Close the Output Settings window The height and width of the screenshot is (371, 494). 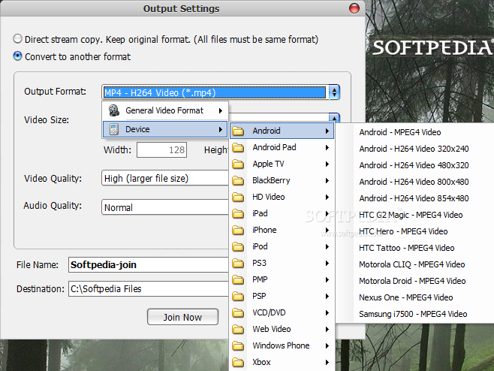point(354,8)
